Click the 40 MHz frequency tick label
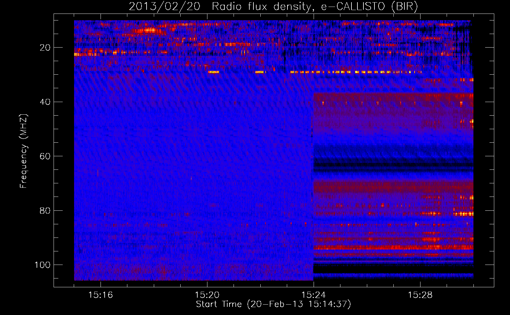Screen dimensions: 510x315 tap(45, 102)
